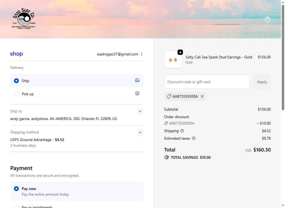The width and height of the screenshot is (285, 208).
Task: Click the Sand Surf Co. store logo
Action: point(24,19)
